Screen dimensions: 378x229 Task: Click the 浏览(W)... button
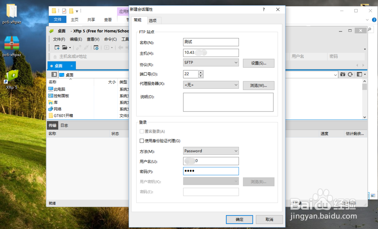pyautogui.click(x=259, y=85)
